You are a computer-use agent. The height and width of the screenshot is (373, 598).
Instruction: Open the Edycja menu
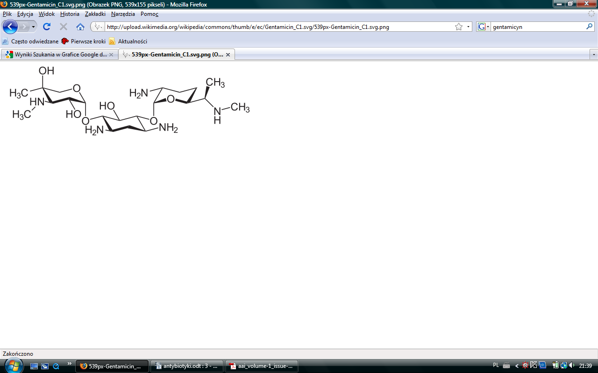click(x=25, y=14)
